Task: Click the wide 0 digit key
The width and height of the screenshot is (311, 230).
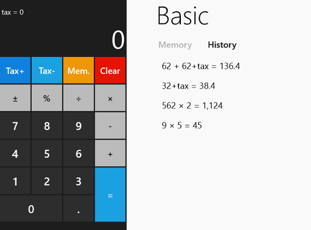Action: point(31,209)
